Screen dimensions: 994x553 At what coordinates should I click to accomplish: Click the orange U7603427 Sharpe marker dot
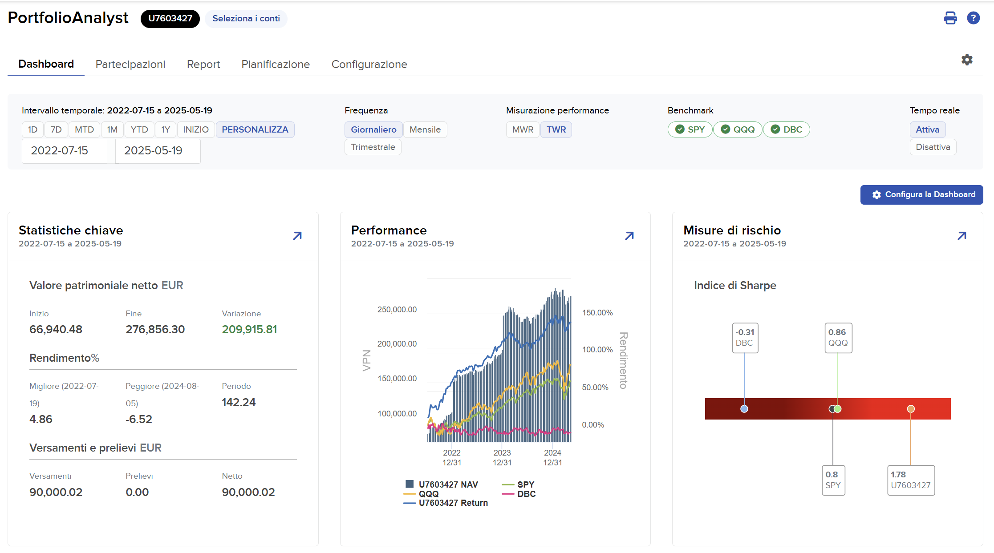click(911, 409)
